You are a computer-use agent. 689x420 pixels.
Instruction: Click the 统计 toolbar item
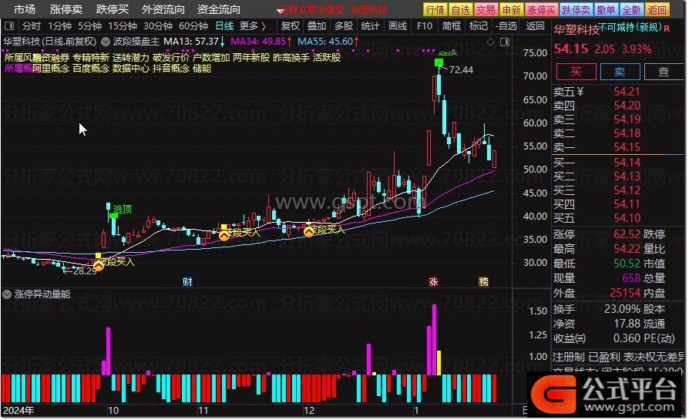(371, 26)
